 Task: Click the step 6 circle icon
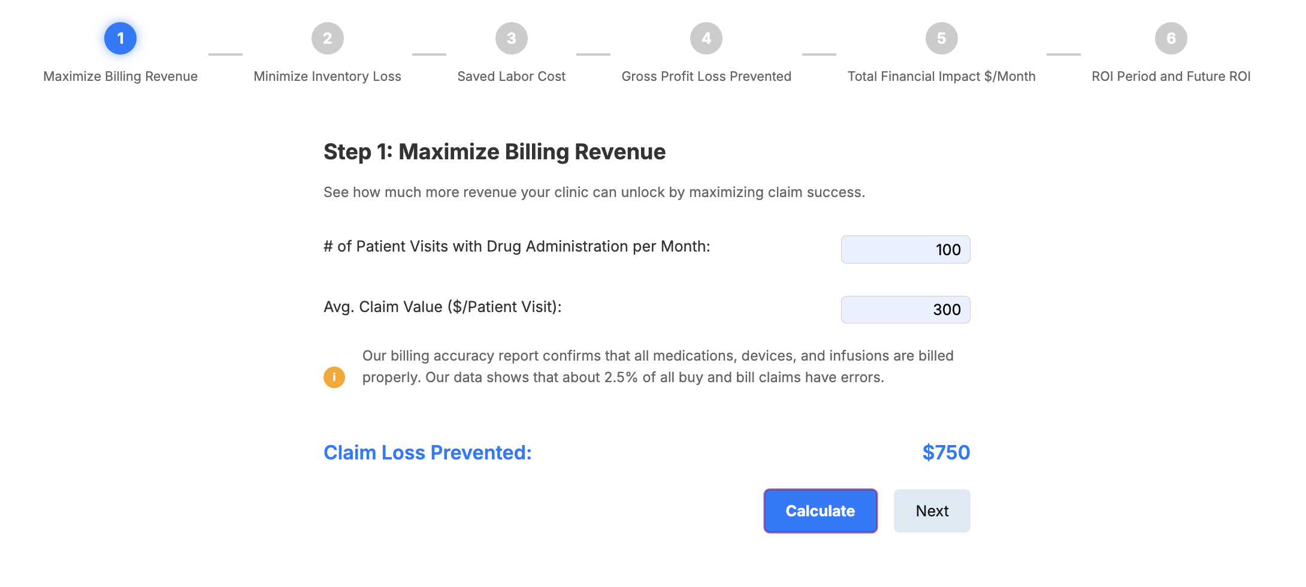click(x=1171, y=38)
